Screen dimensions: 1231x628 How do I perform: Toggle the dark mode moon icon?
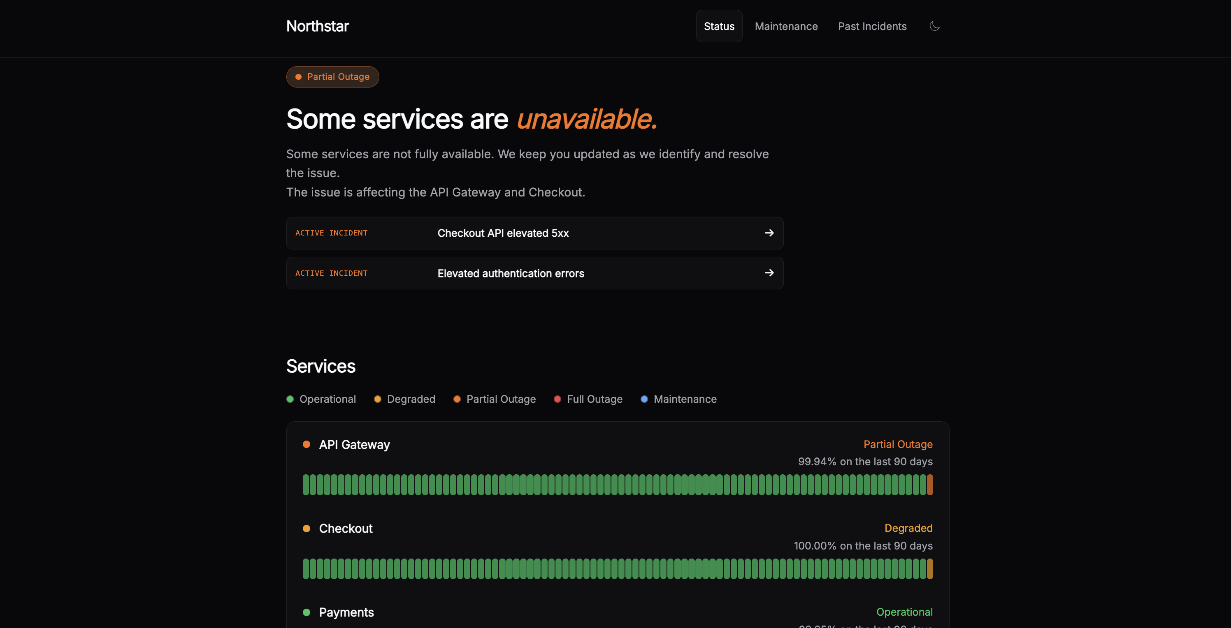click(934, 26)
